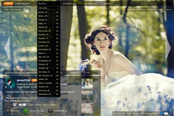Open Complete My Profile link
The image size is (174, 116).
click(154, 9)
